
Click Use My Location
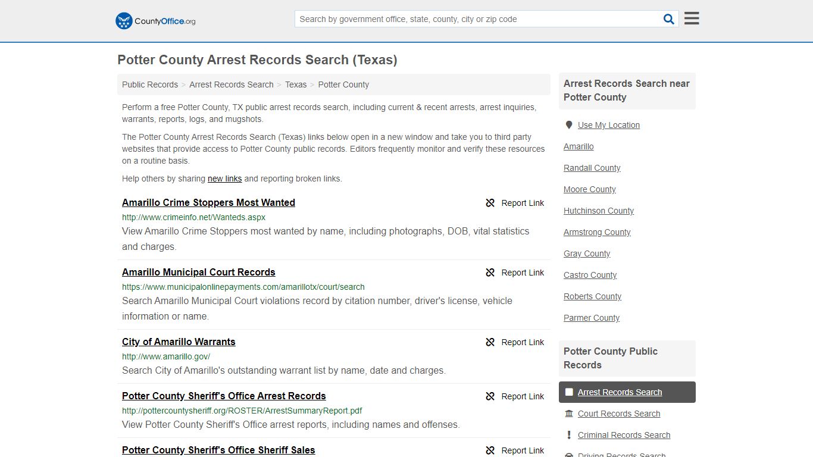pyautogui.click(x=609, y=125)
